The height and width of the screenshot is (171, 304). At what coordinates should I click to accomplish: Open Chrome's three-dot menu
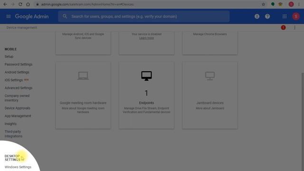coord(299,4)
